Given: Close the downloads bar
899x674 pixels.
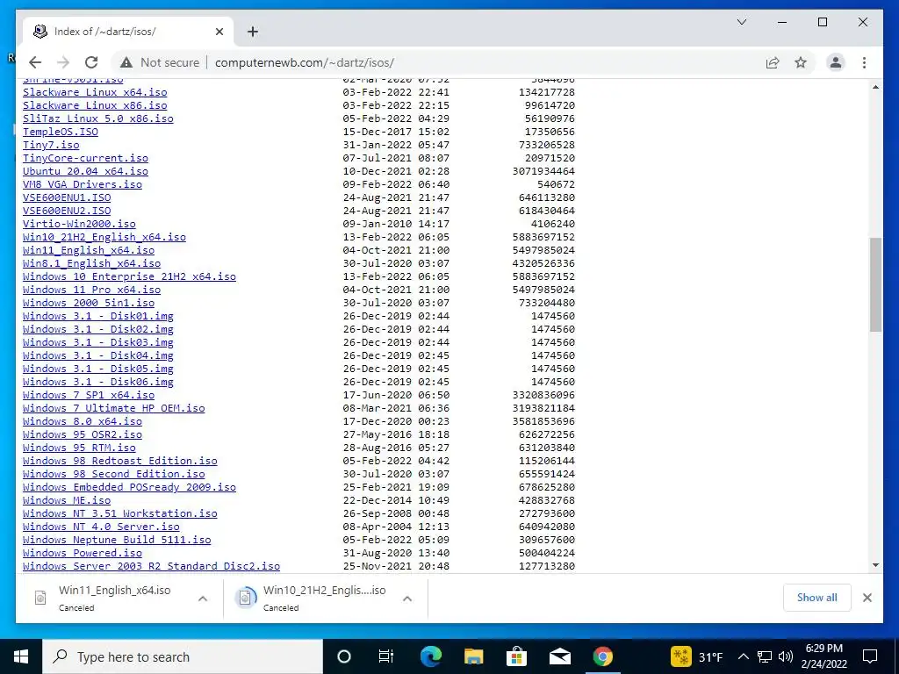Looking at the screenshot, I should [867, 598].
